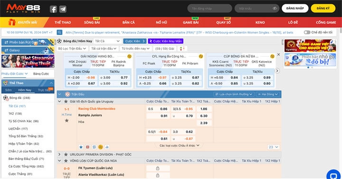Toggle odds sort arrows in filter bar

pos(182,49)
